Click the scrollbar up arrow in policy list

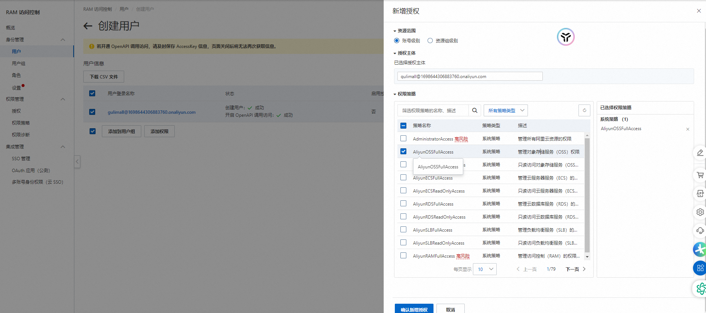coord(587,135)
